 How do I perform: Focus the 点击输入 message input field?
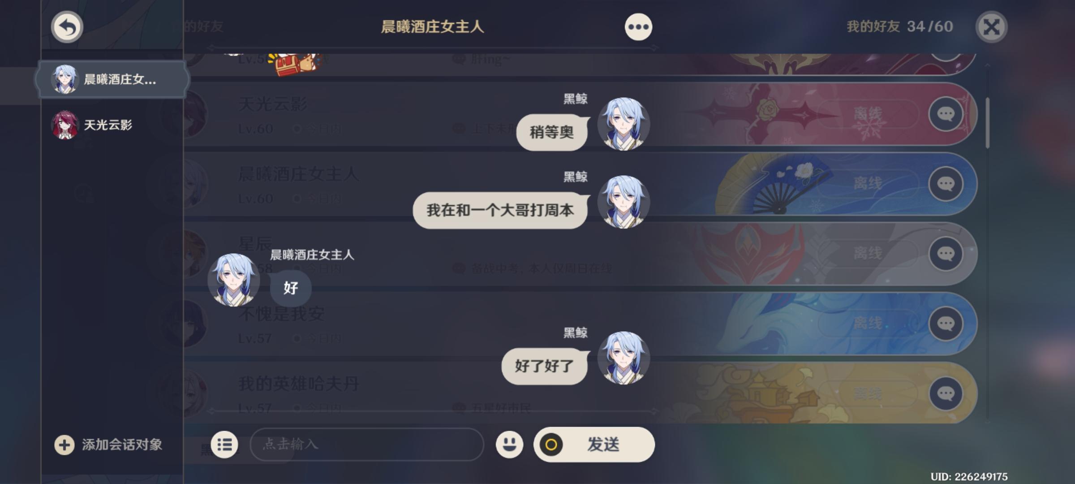click(367, 445)
